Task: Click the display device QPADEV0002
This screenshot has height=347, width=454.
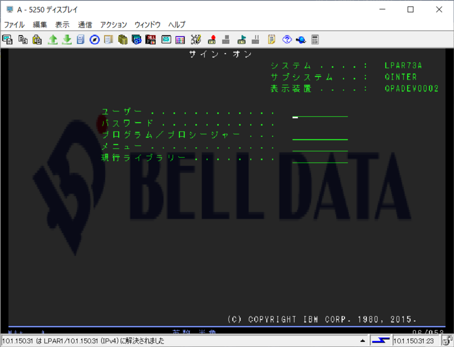Action: click(412, 88)
